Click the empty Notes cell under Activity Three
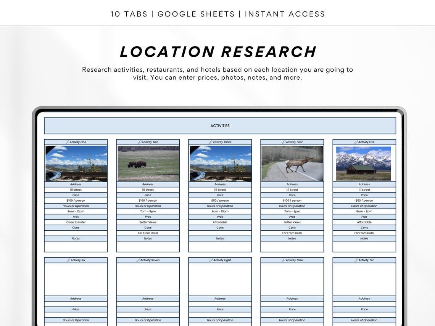The width and height of the screenshot is (435, 326). tap(220, 247)
